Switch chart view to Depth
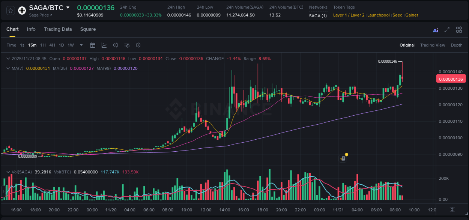The image size is (469, 220). (457, 45)
